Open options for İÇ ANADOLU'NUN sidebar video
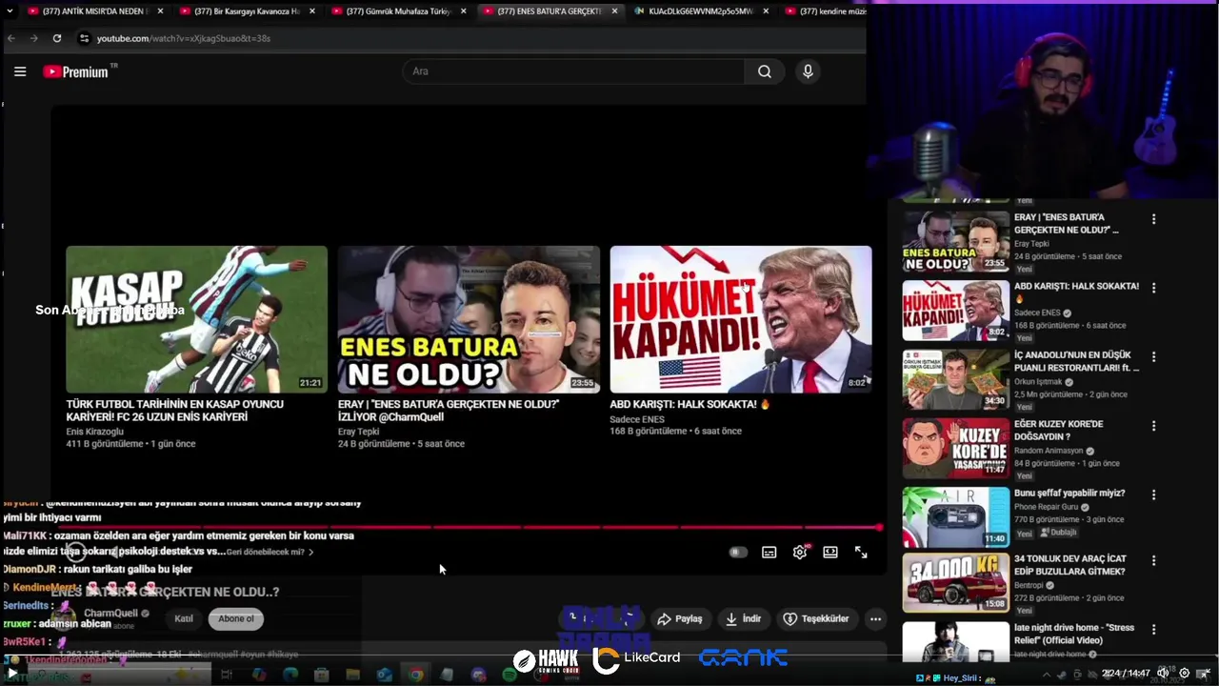This screenshot has height=686, width=1219. 1153,357
